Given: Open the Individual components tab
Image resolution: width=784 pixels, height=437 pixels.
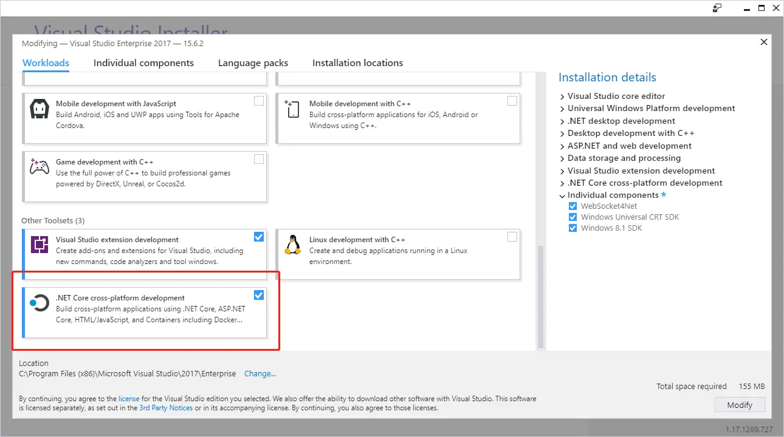Looking at the screenshot, I should tap(143, 63).
